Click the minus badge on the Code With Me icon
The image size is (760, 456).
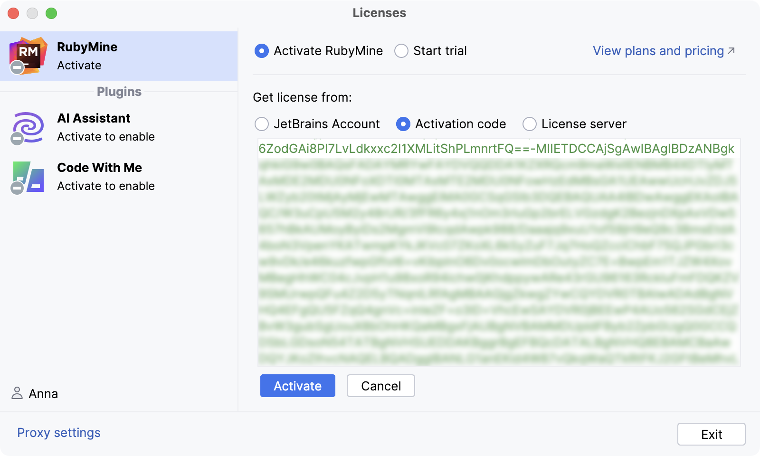point(17,189)
